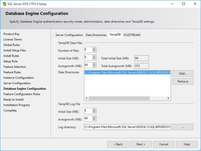
Task: Select Feature Rules in the step list
Action: 12,72
